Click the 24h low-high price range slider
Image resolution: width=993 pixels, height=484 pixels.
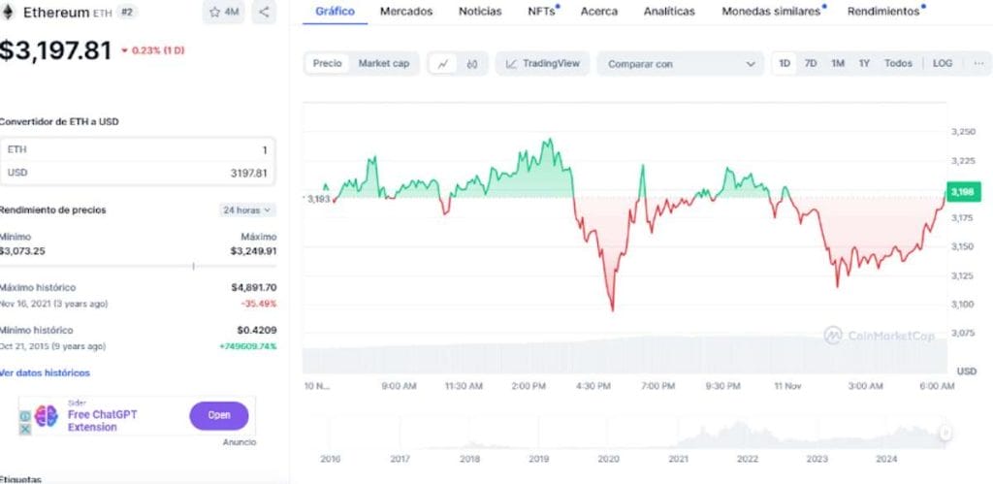point(138,266)
